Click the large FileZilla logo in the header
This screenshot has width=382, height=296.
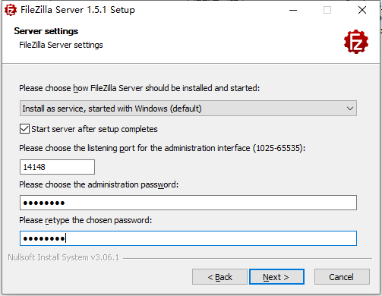[x=356, y=42]
